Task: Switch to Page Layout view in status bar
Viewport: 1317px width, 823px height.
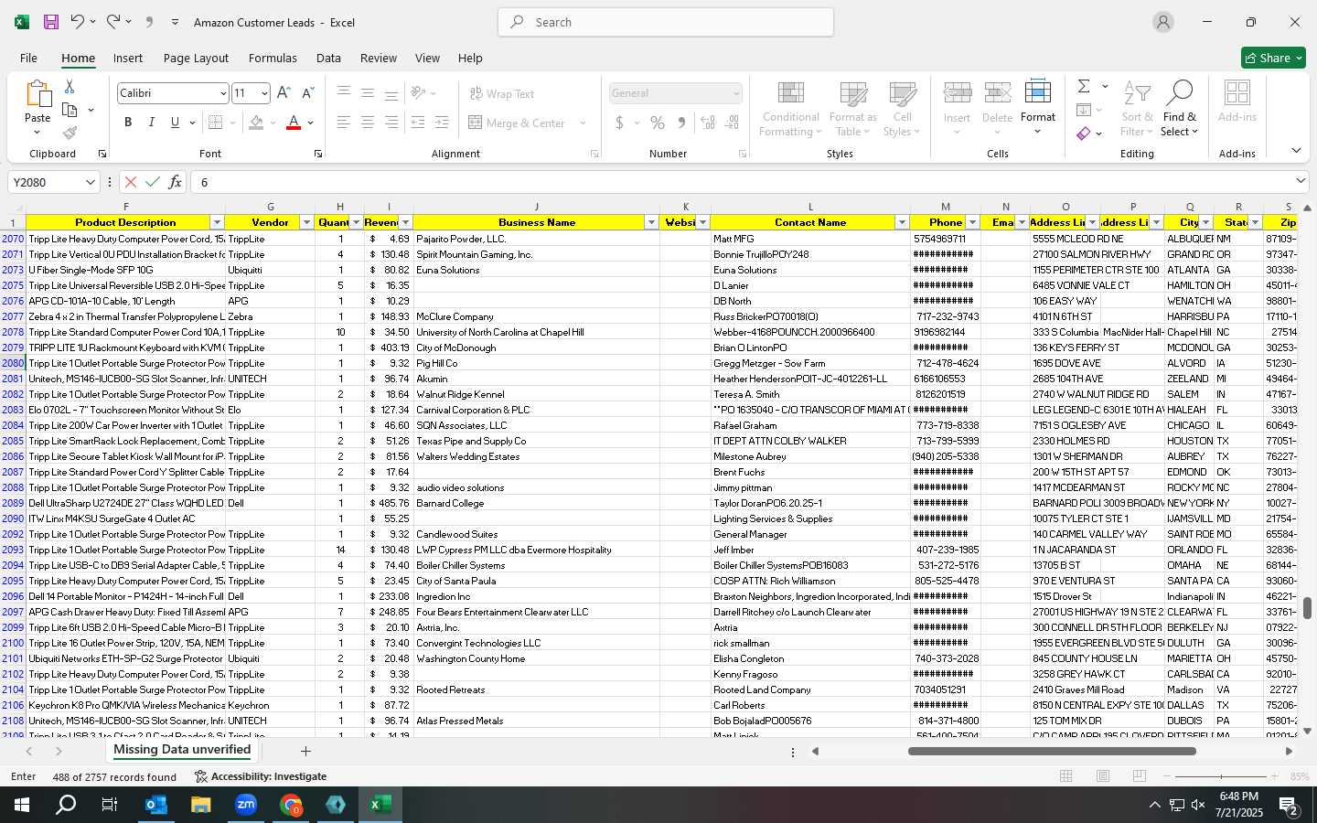Action: coord(1103,776)
